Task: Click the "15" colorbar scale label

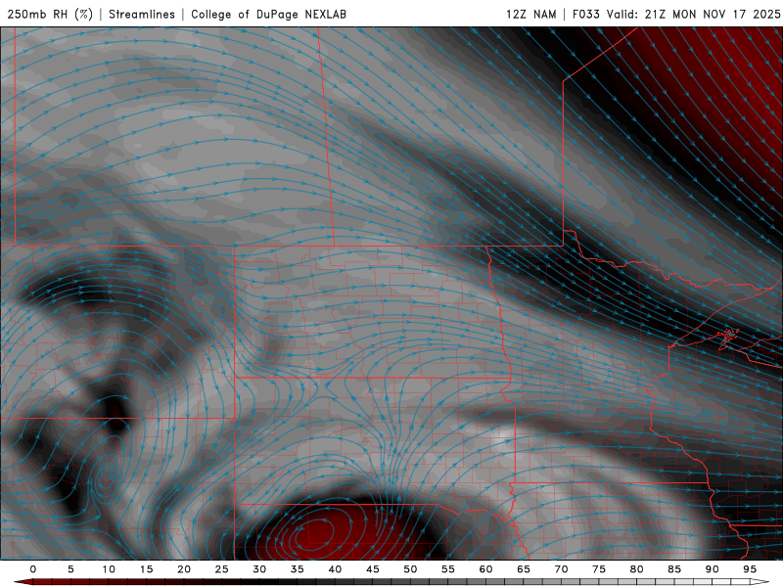Action: (146, 569)
